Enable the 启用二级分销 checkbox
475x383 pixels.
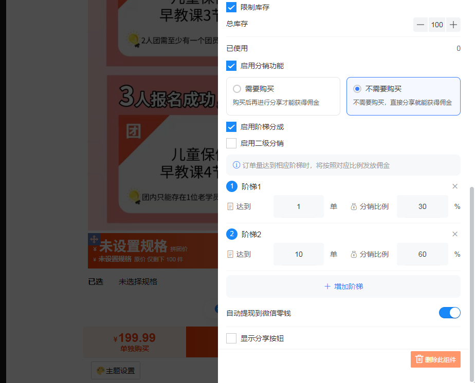pyautogui.click(x=231, y=143)
